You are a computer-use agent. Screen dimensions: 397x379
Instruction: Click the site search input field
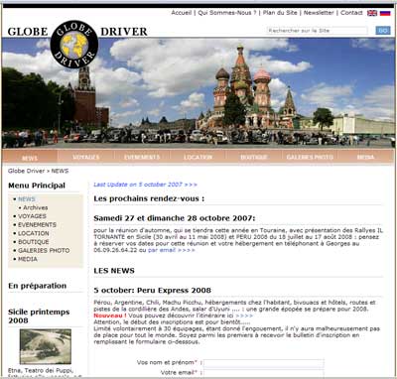[318, 31]
